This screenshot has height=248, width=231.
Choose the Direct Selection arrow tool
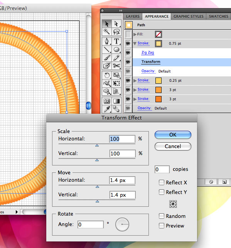pos(116,24)
